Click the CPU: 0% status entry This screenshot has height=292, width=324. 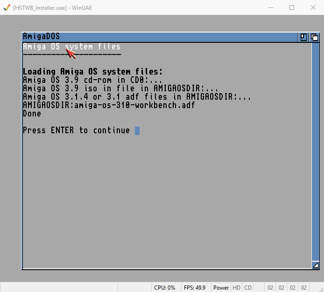[164, 288]
